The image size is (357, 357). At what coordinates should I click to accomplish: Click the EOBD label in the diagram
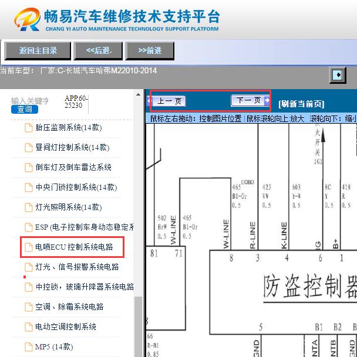click(x=248, y=182)
